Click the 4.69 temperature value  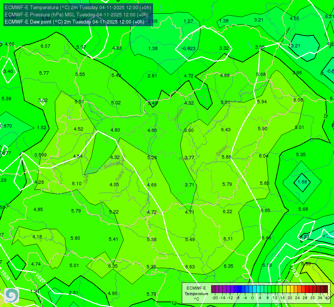pyautogui.click(x=152, y=185)
